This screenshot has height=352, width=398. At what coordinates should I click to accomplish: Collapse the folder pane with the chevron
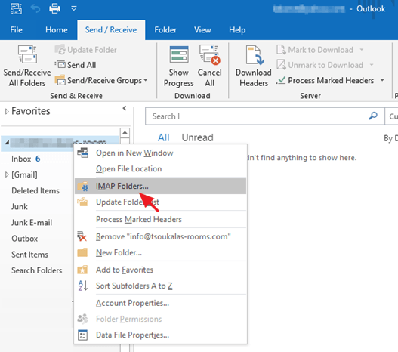125,108
